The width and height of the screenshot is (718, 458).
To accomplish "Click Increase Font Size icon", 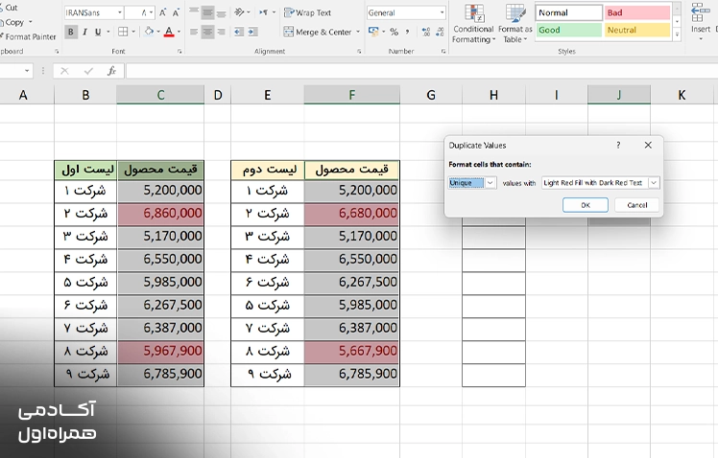I will click(x=162, y=12).
